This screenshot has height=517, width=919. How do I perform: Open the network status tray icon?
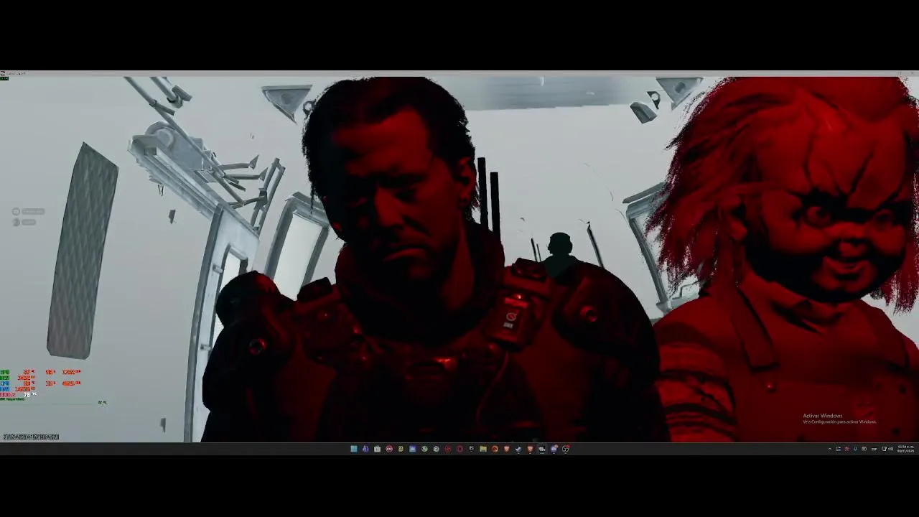tap(884, 449)
